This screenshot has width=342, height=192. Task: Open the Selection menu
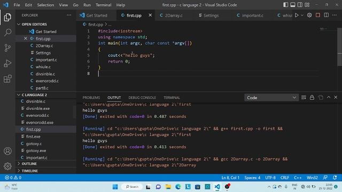(x=45, y=5)
